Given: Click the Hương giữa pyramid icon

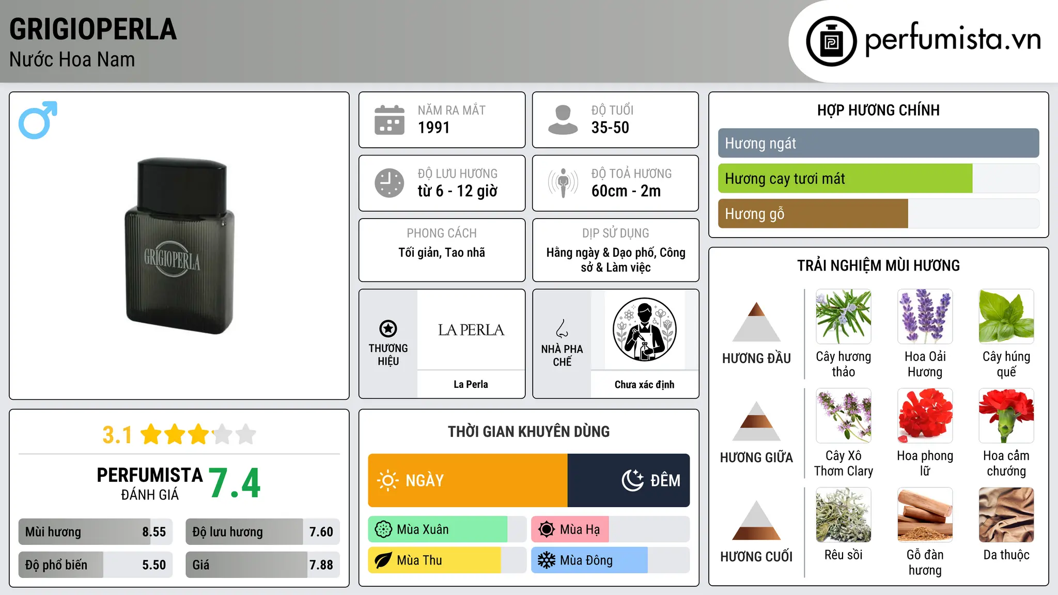Looking at the screenshot, I should click(x=756, y=420).
